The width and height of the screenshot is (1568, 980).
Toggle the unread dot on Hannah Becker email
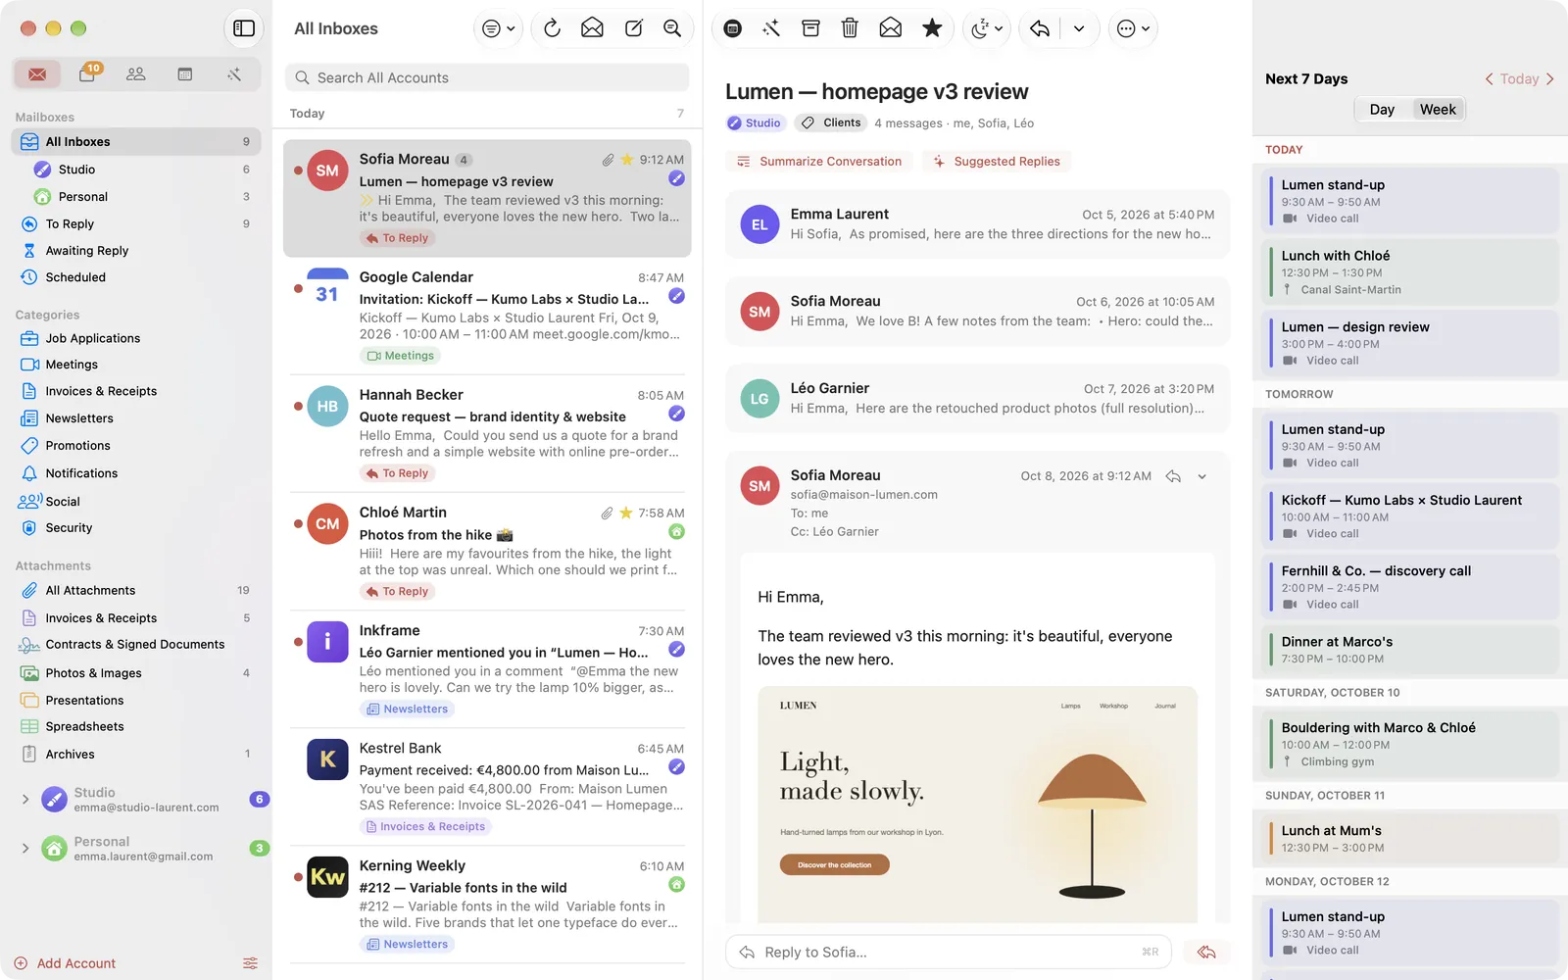pyautogui.click(x=298, y=406)
